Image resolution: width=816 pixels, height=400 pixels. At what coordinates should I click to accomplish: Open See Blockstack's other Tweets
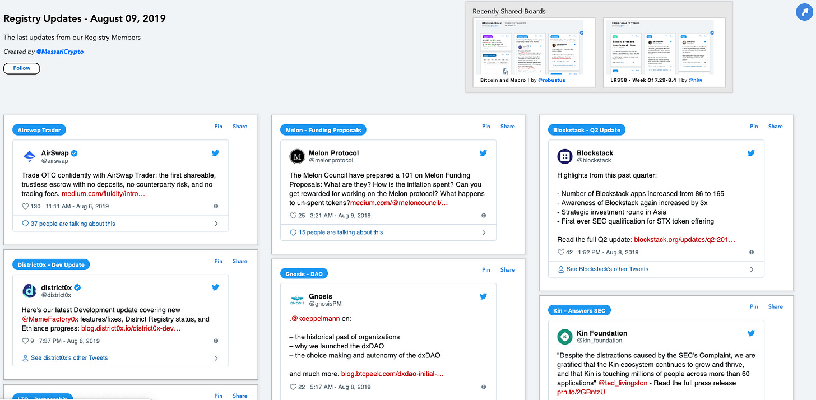click(x=608, y=269)
